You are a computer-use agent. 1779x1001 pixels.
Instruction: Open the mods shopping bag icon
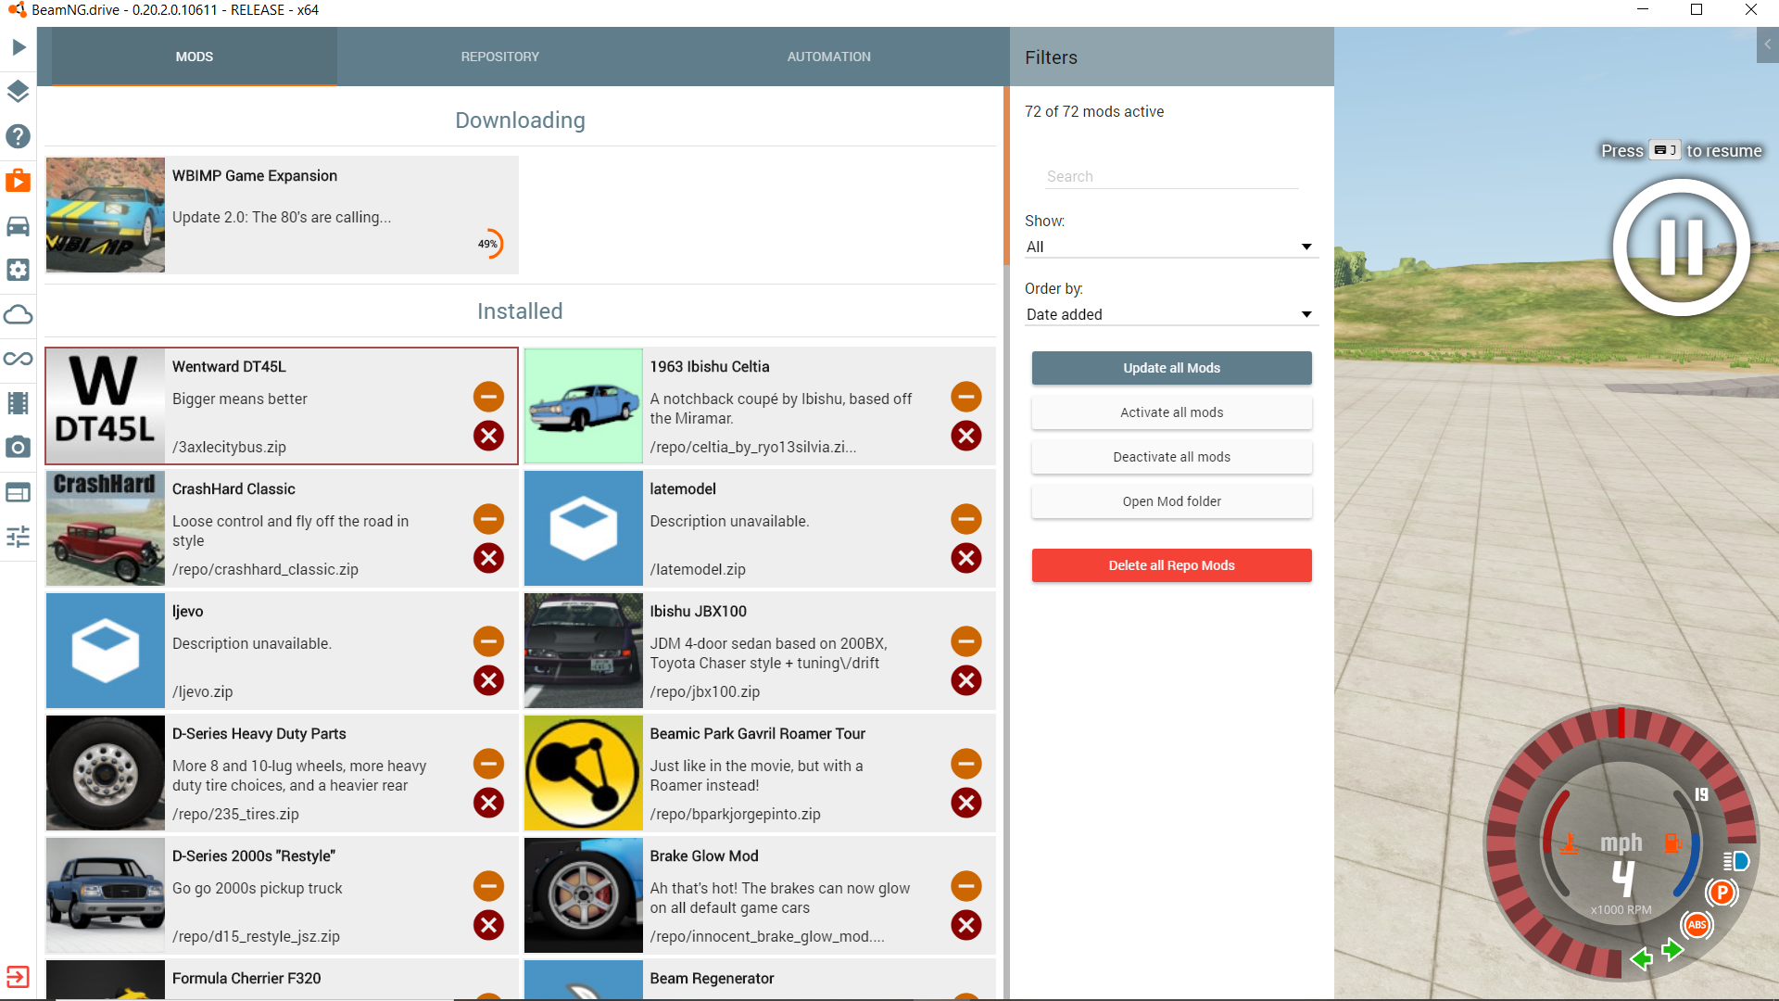[x=19, y=181]
